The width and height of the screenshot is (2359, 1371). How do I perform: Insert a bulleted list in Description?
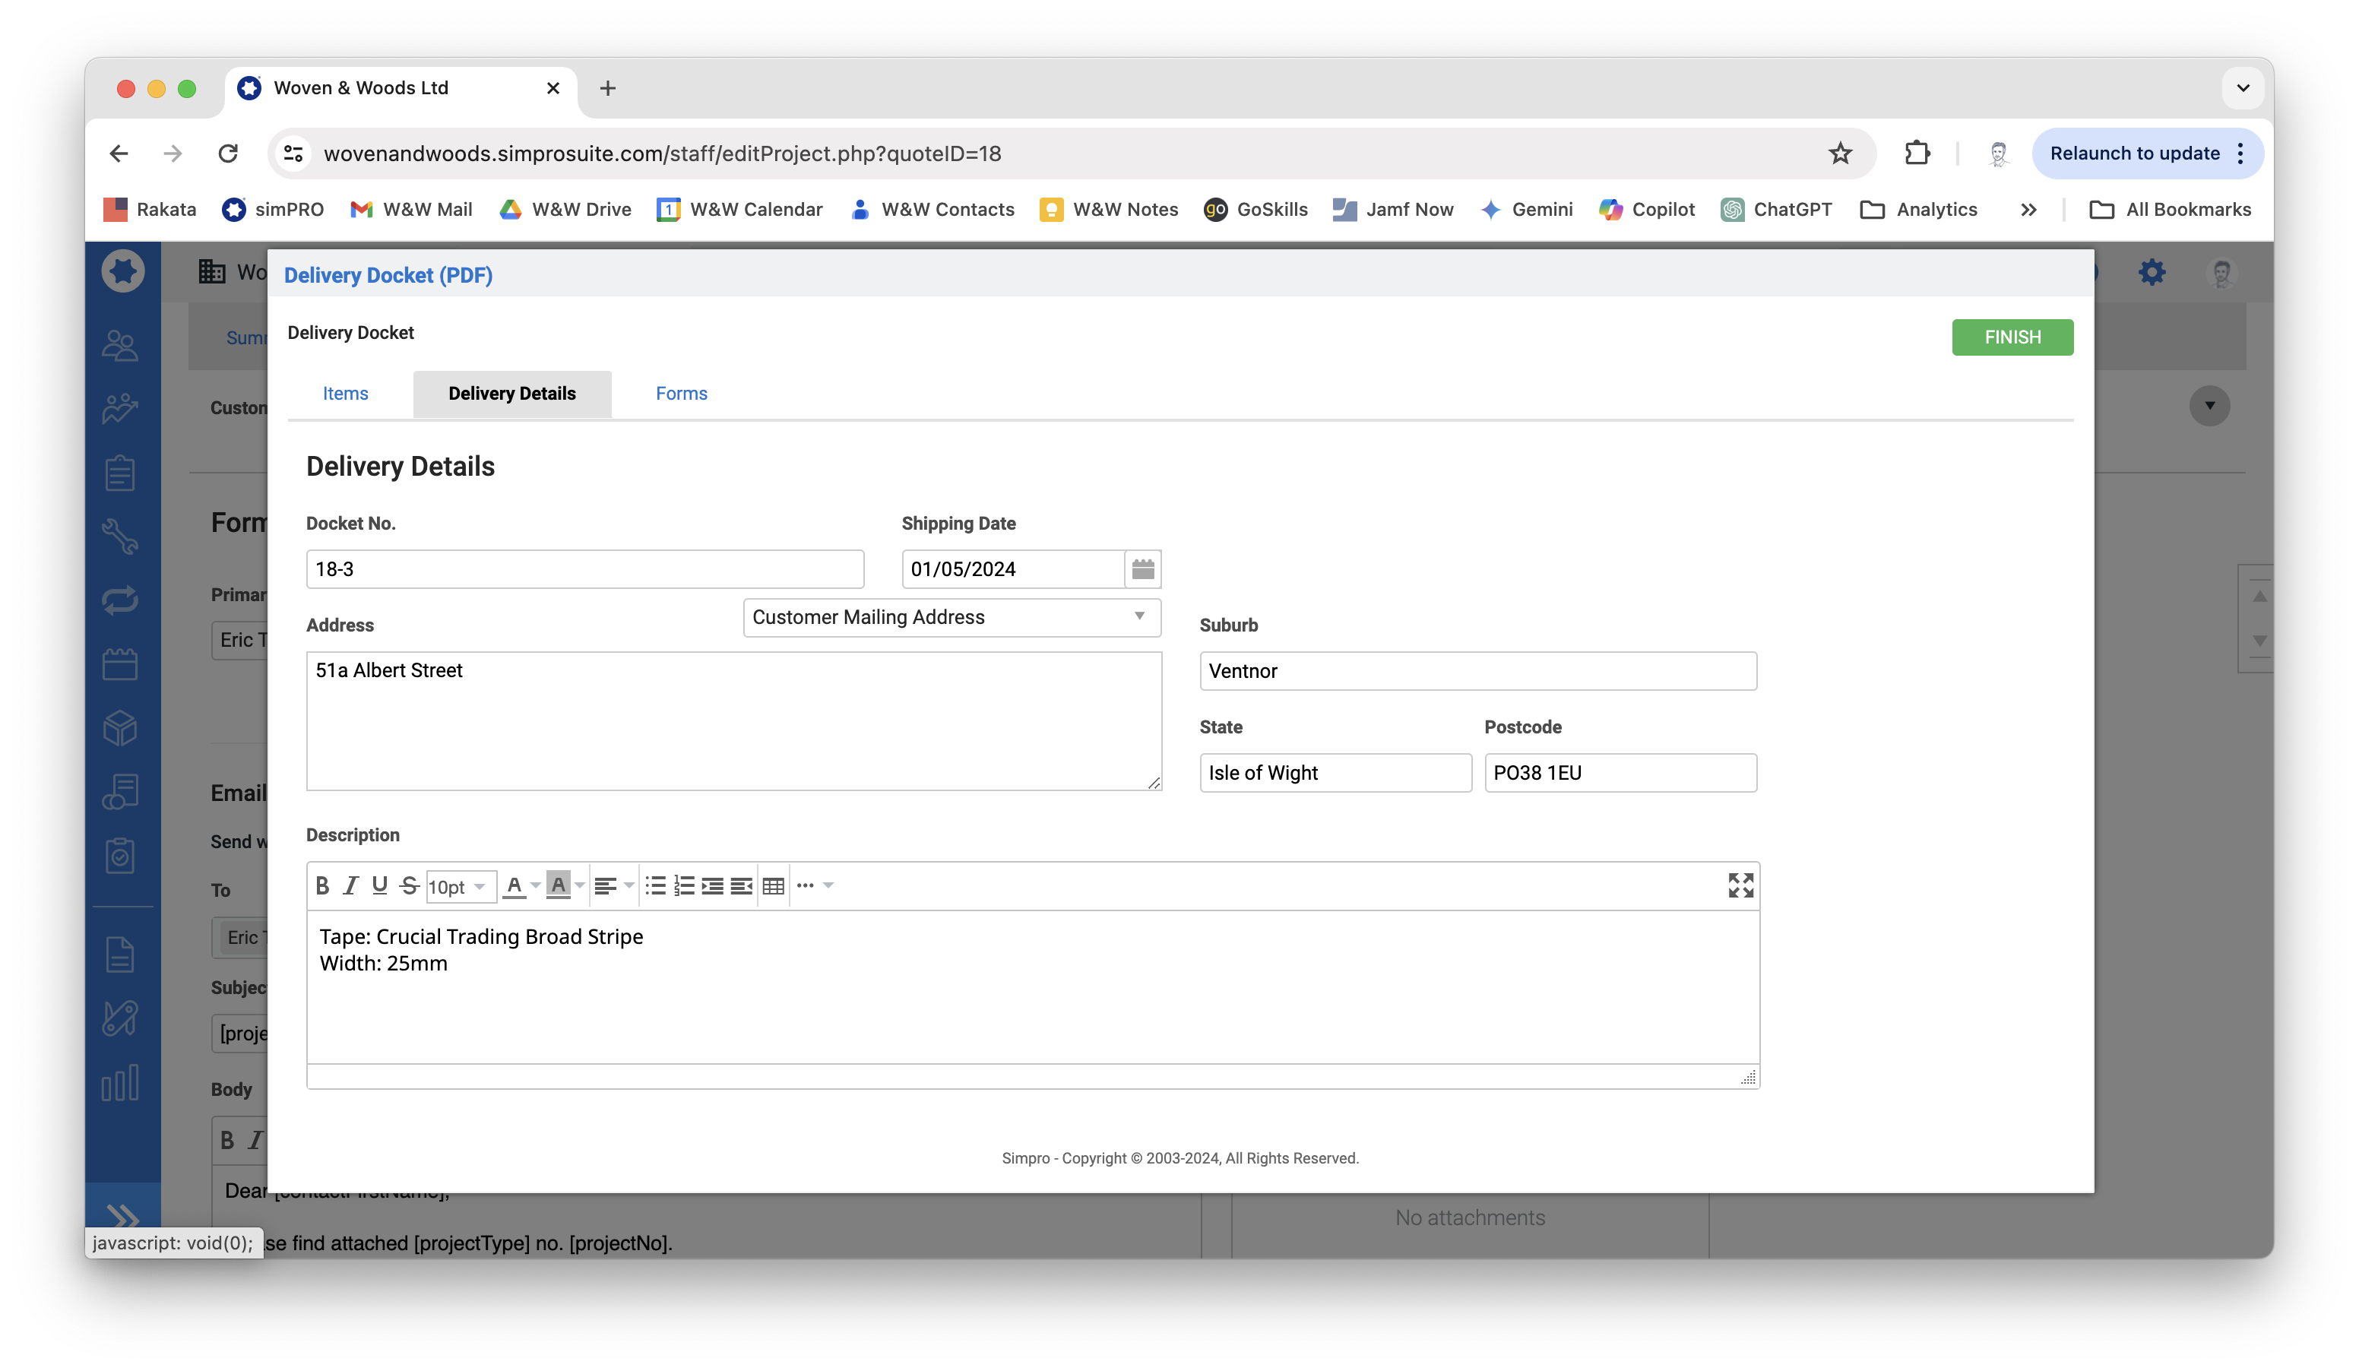(655, 885)
